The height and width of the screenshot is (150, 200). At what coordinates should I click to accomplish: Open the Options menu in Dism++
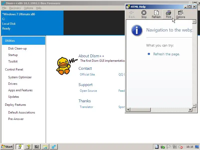(28, 8)
